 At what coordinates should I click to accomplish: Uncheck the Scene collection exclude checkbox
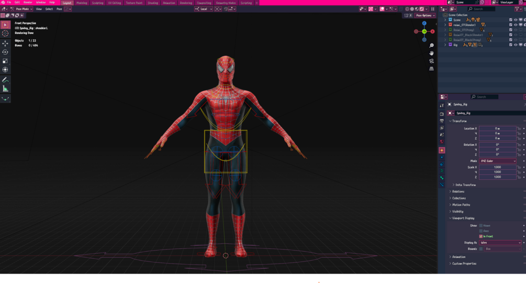(x=511, y=20)
